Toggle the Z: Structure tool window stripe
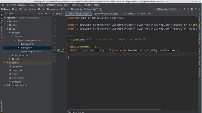The height and width of the screenshot is (113, 202). point(1,34)
